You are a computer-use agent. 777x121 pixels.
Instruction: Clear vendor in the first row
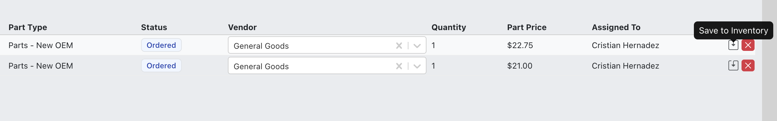[x=399, y=46]
